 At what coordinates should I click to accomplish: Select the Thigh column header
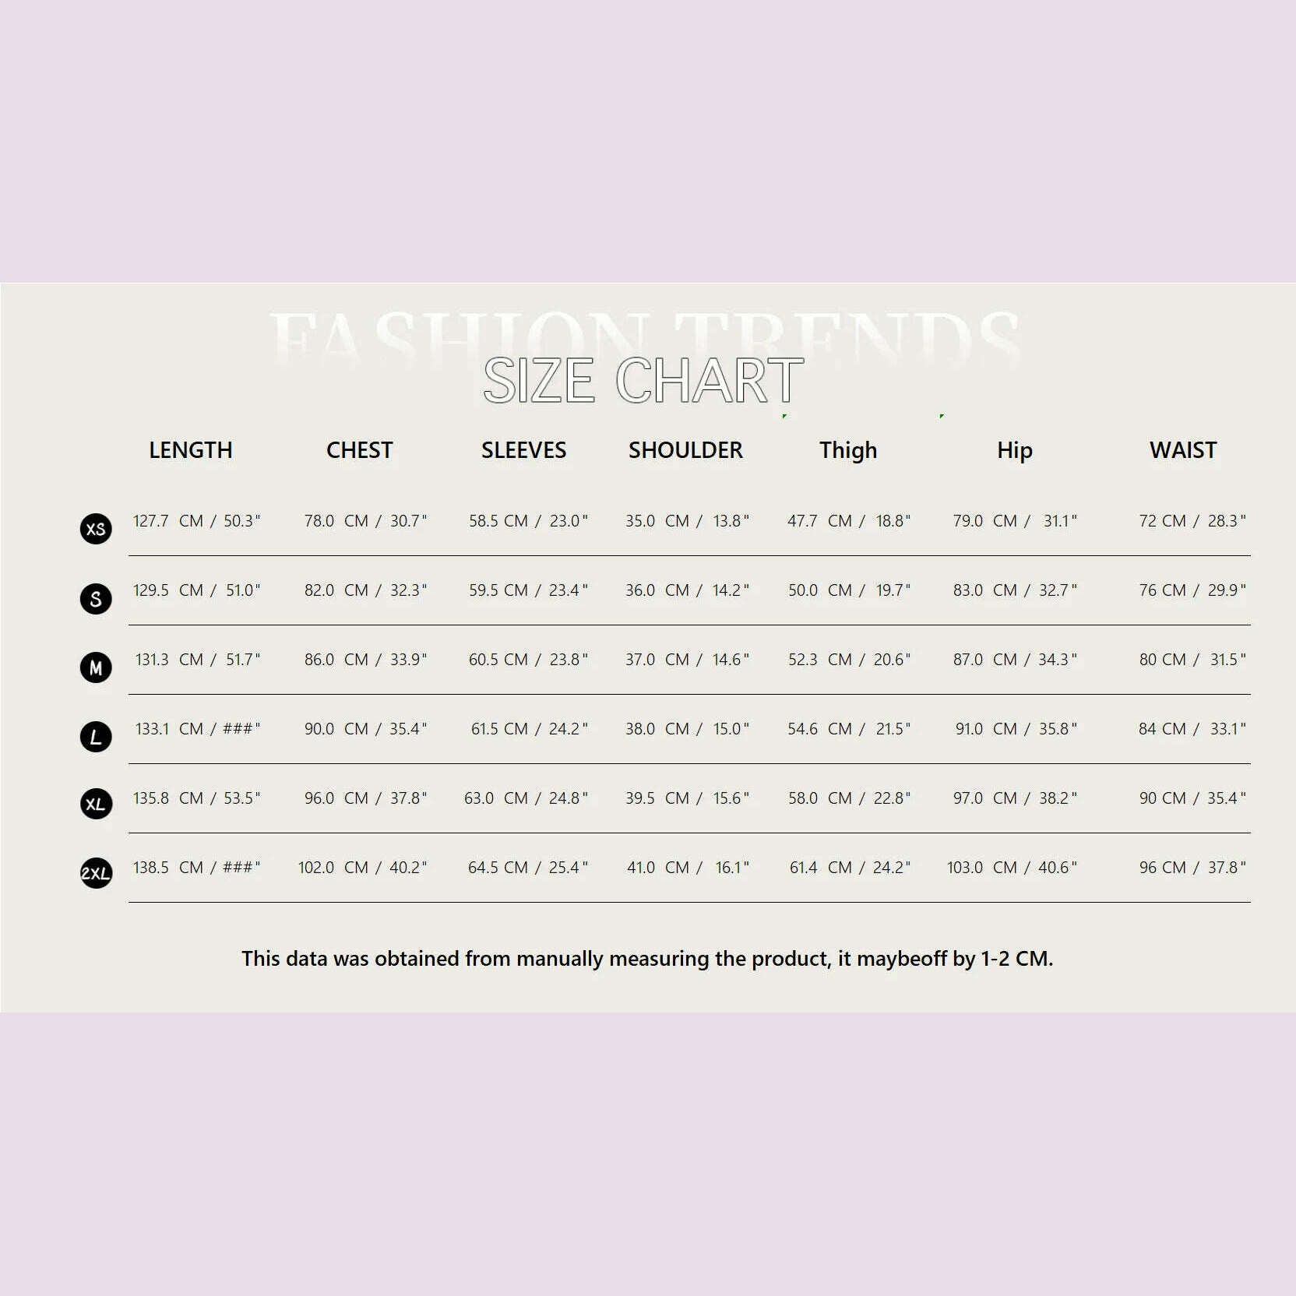point(848,450)
